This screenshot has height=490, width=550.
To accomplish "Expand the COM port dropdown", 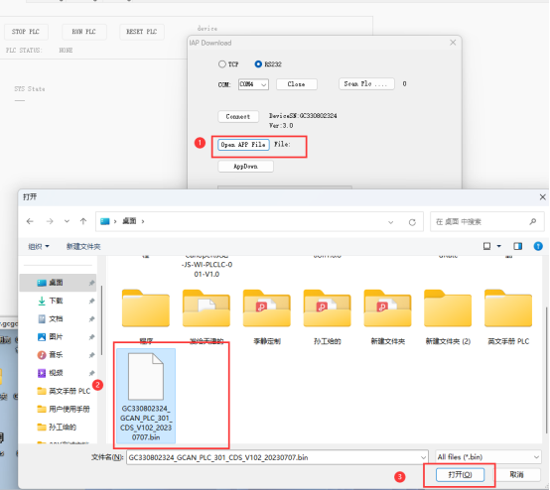I will pyautogui.click(x=263, y=85).
